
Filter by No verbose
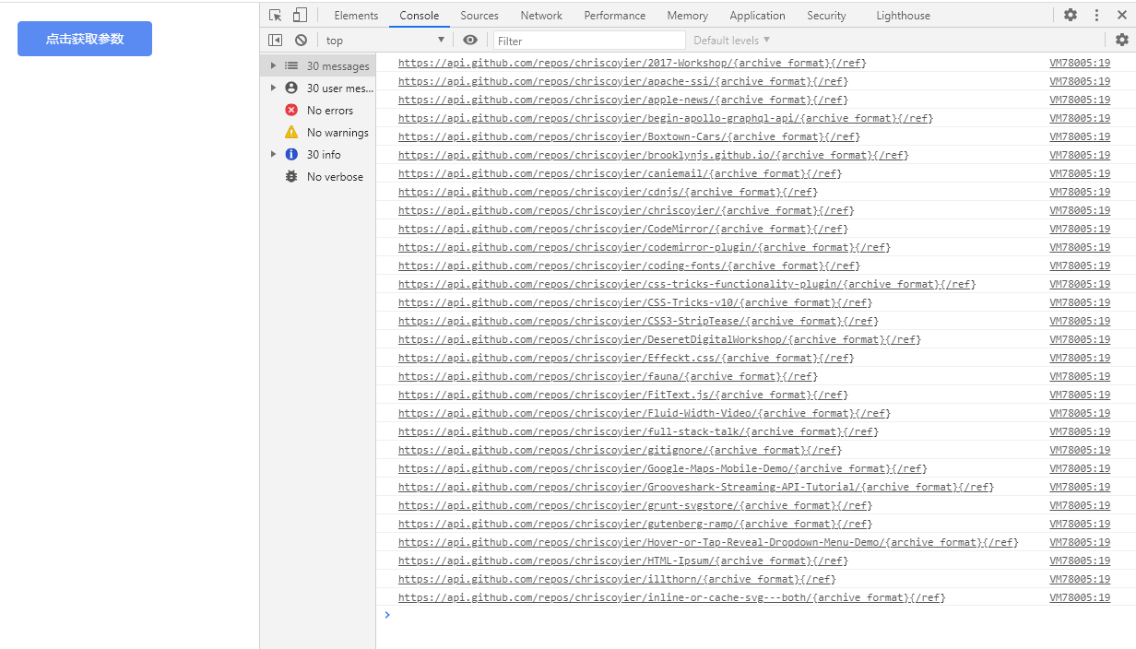click(x=318, y=177)
